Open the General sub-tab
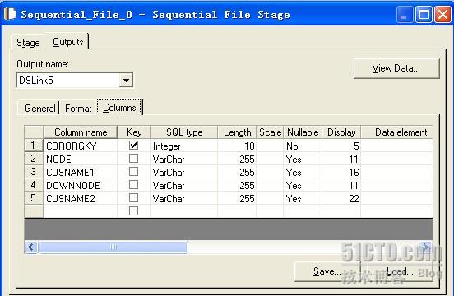The height and width of the screenshot is (296, 454). [40, 109]
